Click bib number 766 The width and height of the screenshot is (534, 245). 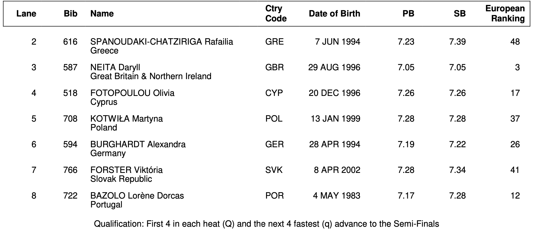70,170
